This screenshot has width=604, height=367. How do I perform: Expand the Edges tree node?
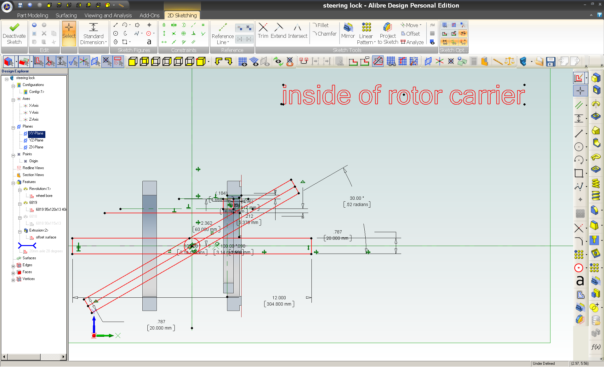(x=13, y=267)
